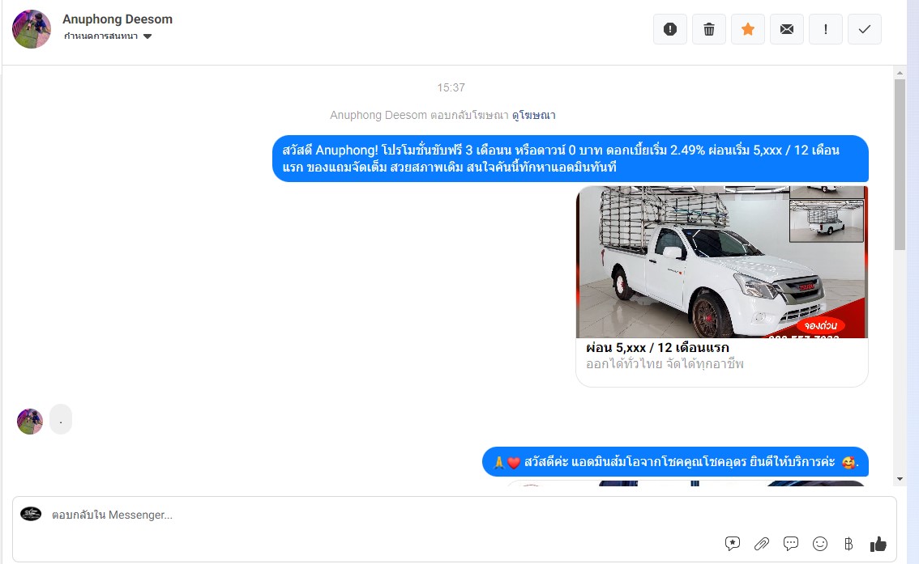Mark conversation as spam icon
This screenshot has height=564, width=919.
[x=670, y=29]
